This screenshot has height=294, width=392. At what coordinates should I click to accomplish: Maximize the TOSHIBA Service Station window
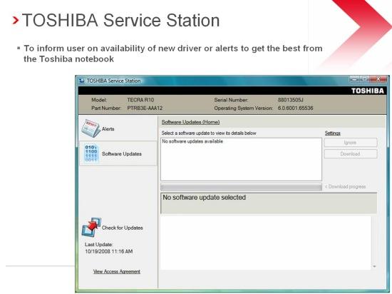(x=364, y=79)
